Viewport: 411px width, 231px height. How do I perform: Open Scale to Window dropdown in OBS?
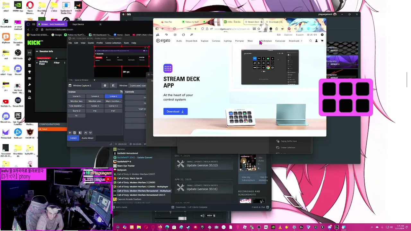(x=84, y=80)
